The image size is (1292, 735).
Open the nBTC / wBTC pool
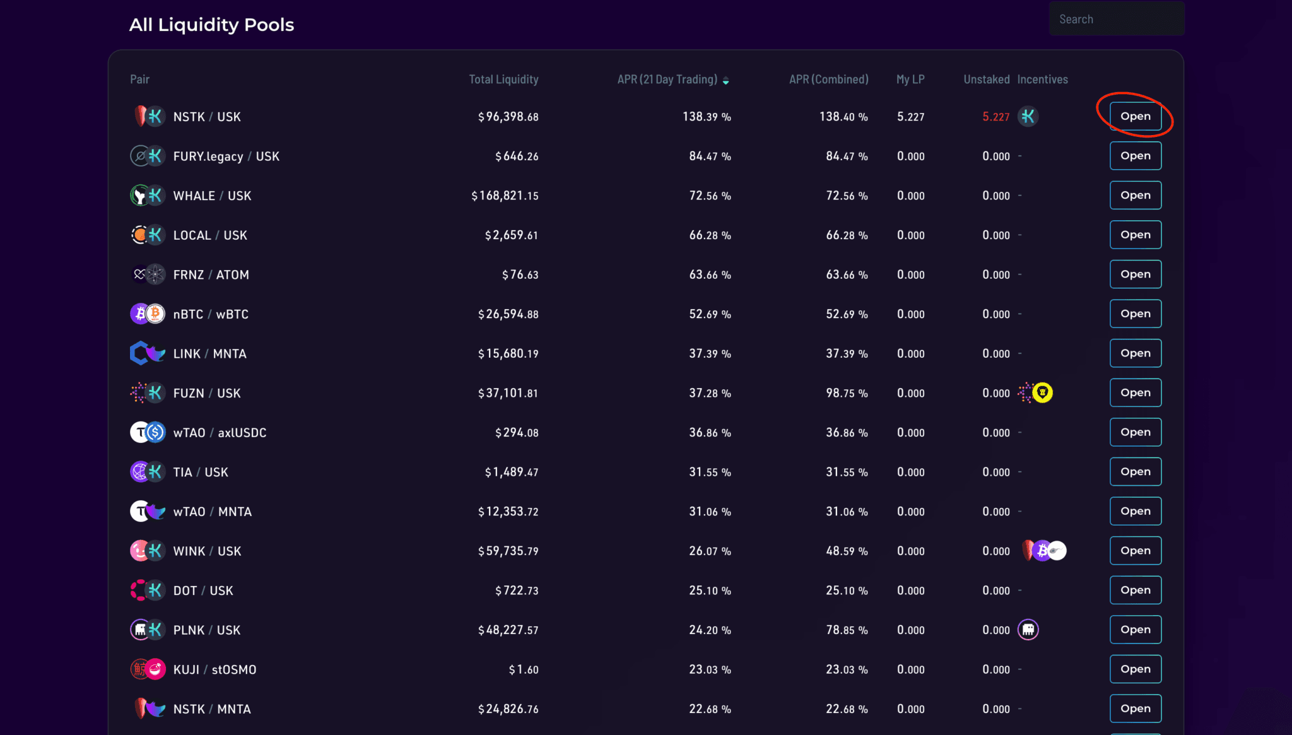1136,314
